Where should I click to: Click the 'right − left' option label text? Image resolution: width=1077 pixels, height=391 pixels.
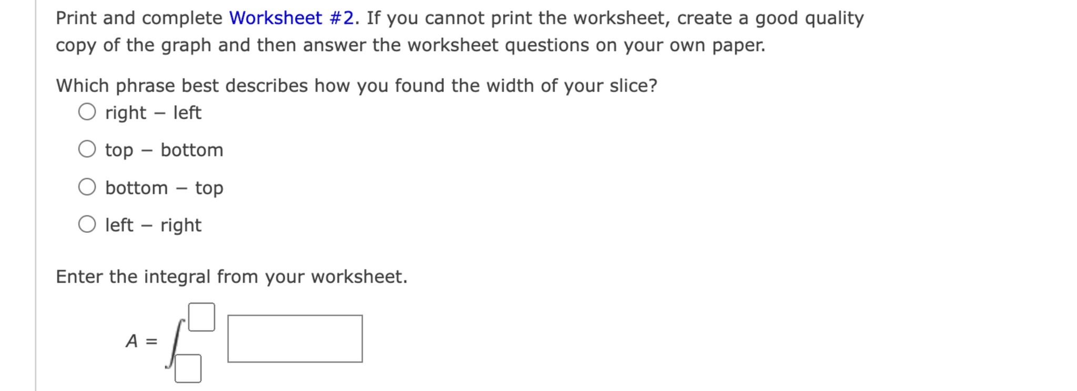tap(153, 112)
